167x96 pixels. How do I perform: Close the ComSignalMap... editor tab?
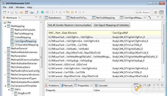click(x=145, y=18)
